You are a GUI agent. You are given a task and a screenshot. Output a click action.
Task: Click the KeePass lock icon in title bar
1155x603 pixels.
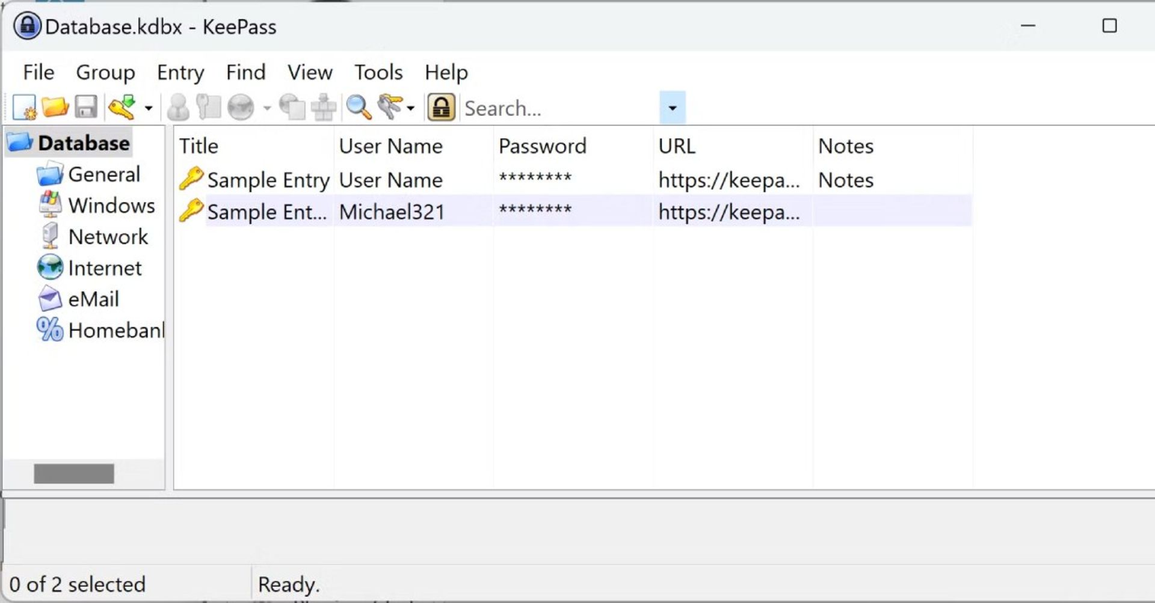(x=27, y=26)
